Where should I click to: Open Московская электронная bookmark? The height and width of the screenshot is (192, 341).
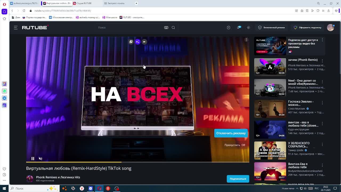(61, 17)
